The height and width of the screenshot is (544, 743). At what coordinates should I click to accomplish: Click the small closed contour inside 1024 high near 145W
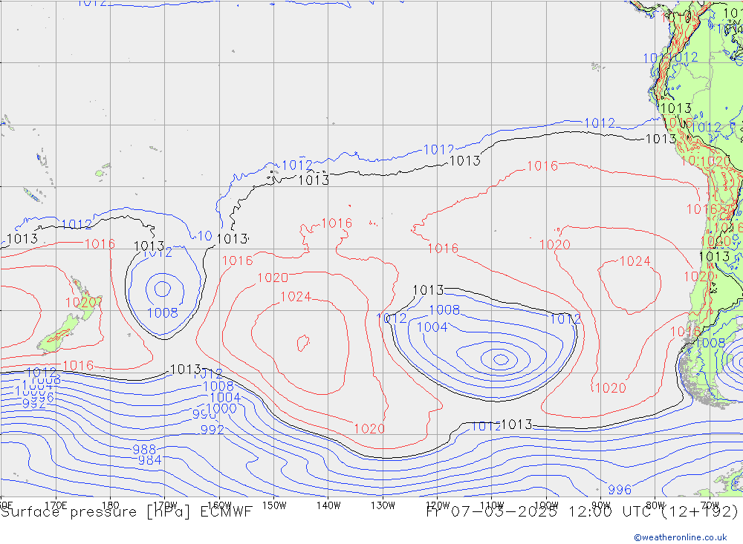(x=303, y=343)
